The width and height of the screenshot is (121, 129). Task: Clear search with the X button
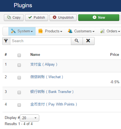[88, 41]
